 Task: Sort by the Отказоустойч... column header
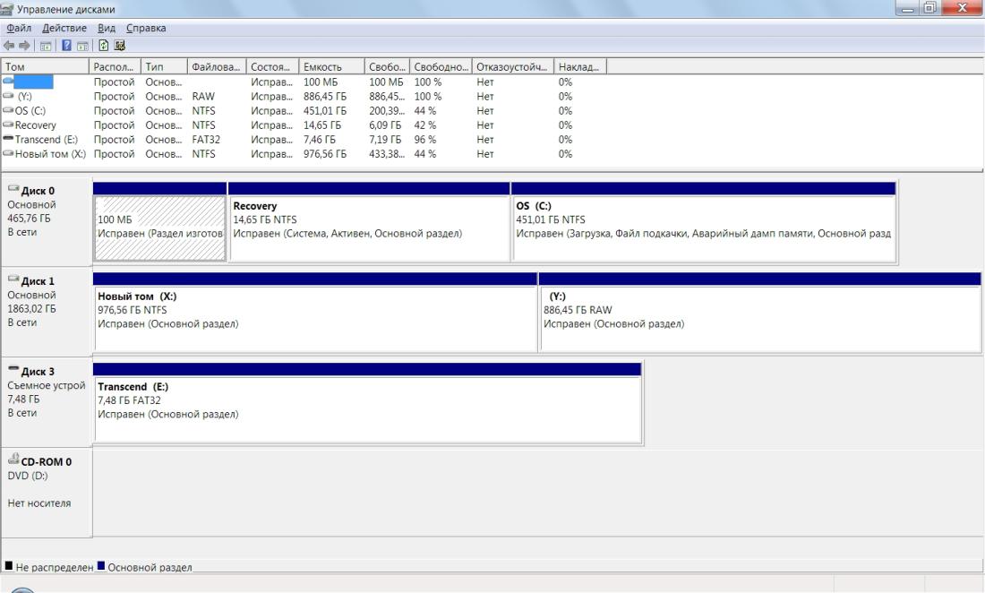coord(512,66)
